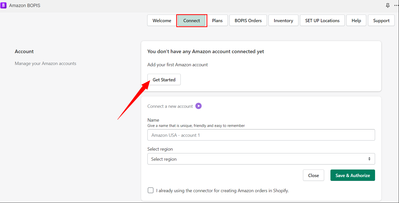
Task: Open the Help tab
Action: click(356, 20)
